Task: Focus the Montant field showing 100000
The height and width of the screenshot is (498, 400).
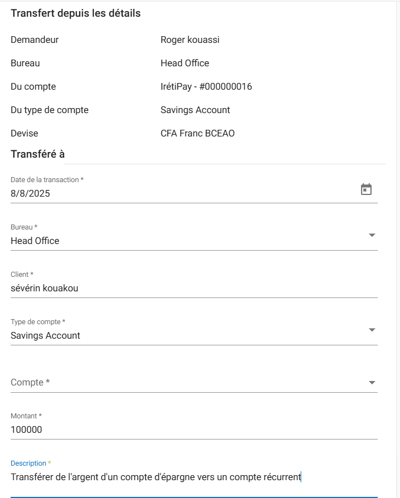Action: 167,429
